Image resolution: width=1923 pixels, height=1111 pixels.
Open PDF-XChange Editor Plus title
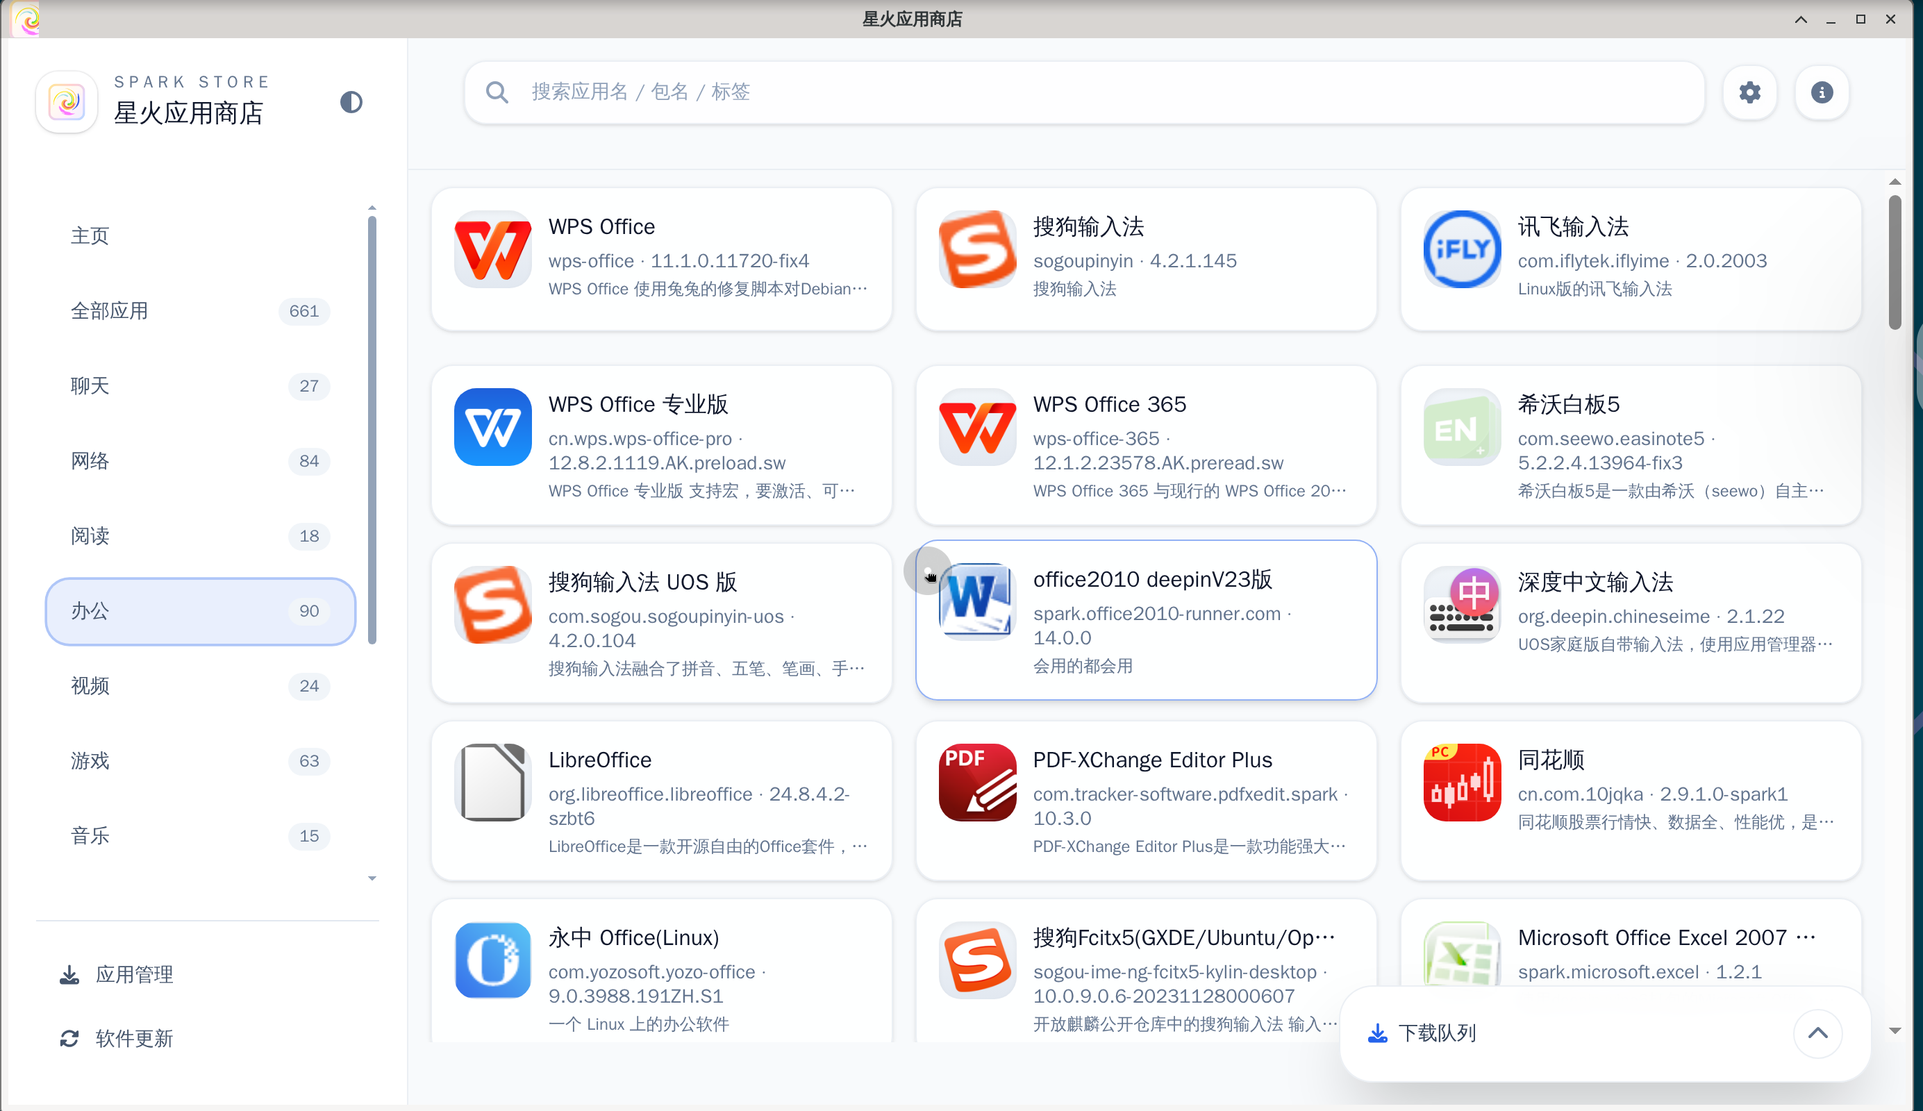[1152, 760]
